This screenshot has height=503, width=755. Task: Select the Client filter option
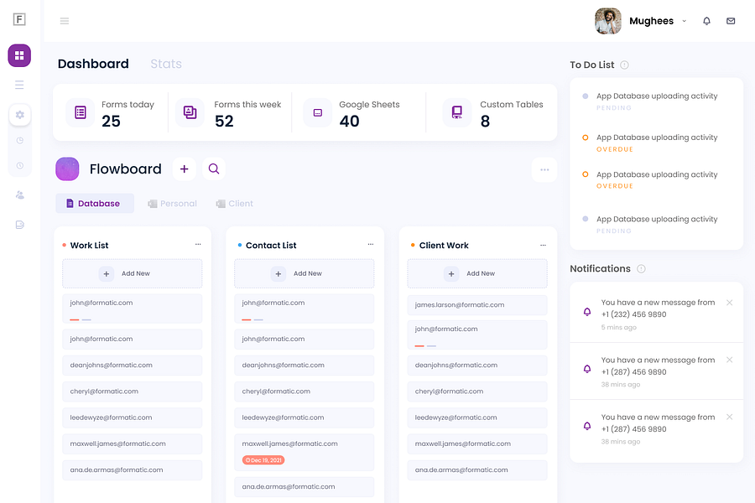[234, 203]
